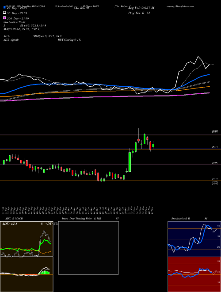
Task: Click the blue Stochastics chart panel
Action: coord(194,239)
